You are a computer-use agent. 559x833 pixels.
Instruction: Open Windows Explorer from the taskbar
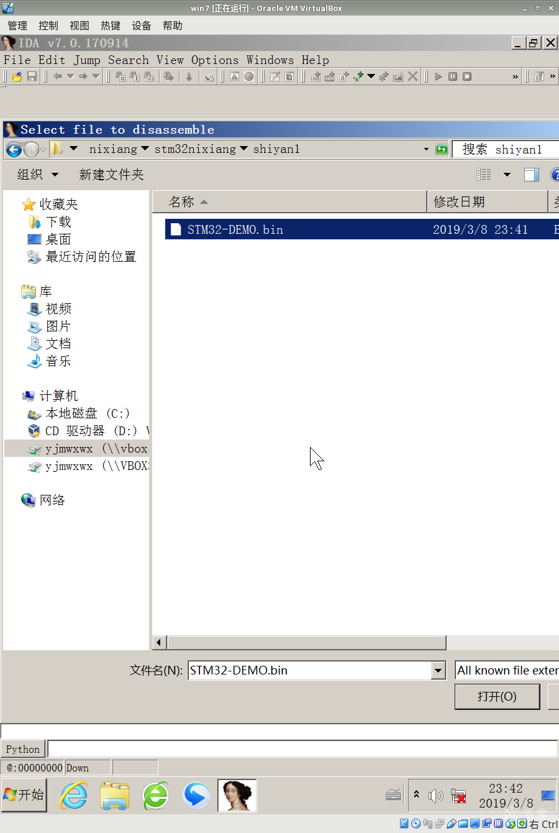115,796
